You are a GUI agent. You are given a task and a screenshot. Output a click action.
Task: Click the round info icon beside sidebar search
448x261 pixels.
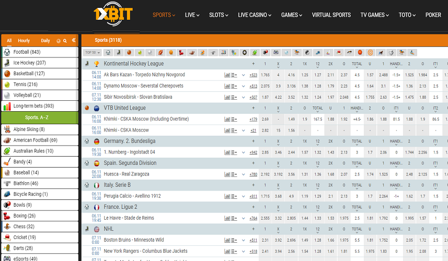pos(59,41)
